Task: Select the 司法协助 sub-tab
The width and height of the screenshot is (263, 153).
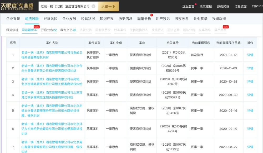Action: click(173, 30)
